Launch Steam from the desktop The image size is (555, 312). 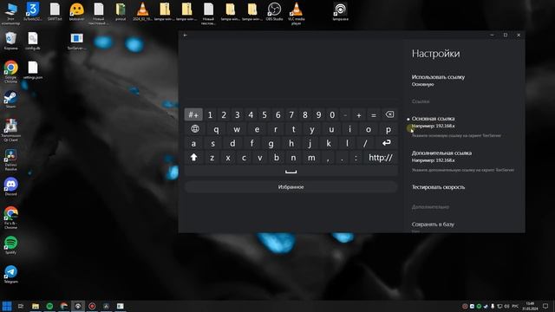[x=10, y=99]
